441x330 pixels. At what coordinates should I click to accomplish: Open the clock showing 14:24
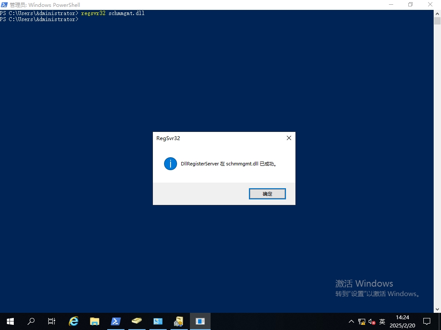(x=402, y=321)
